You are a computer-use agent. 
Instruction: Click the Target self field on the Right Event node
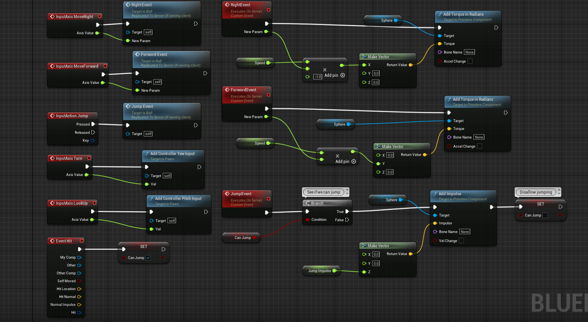point(148,32)
